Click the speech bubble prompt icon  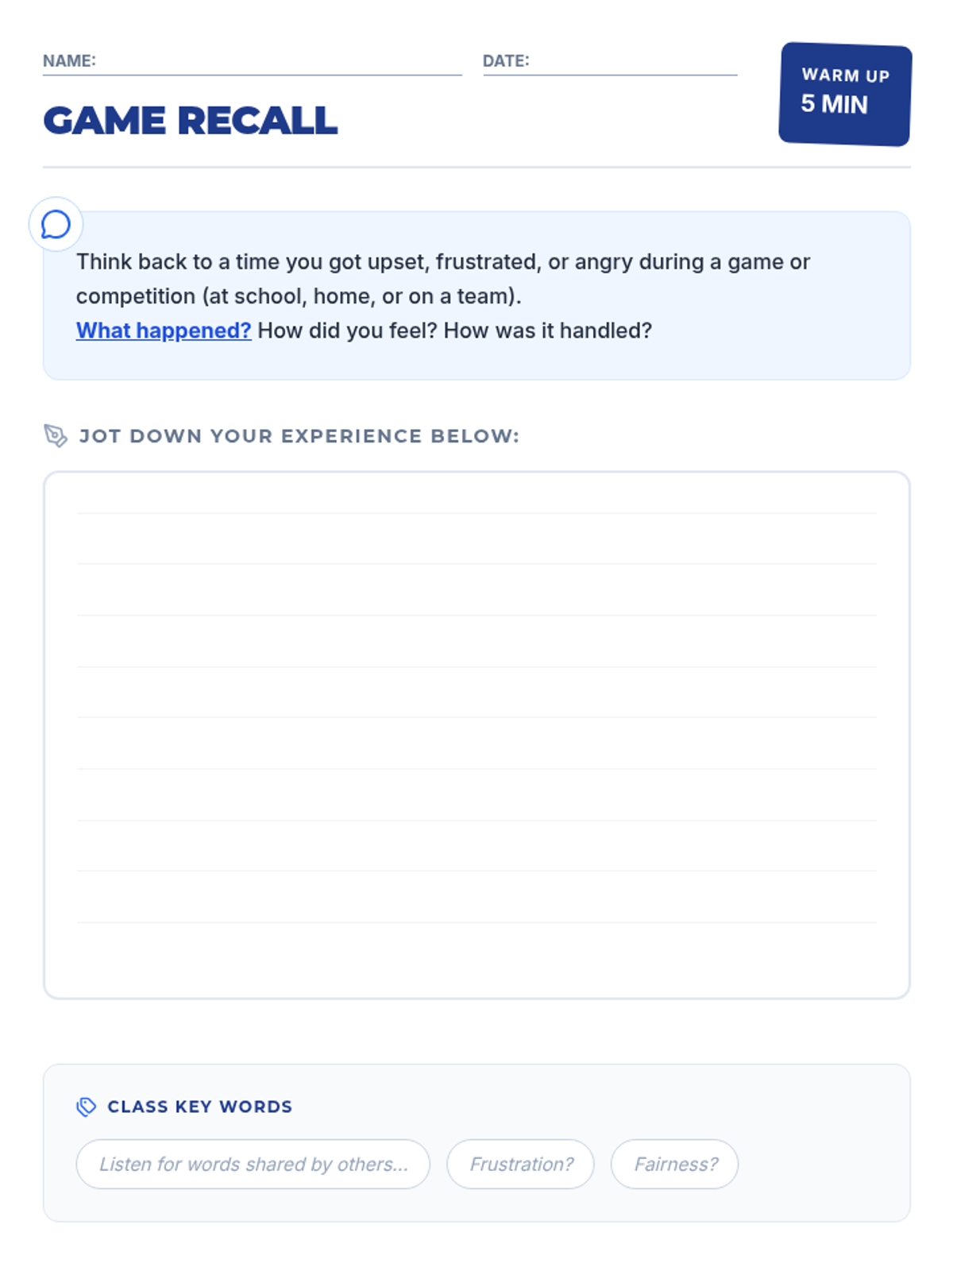point(56,225)
